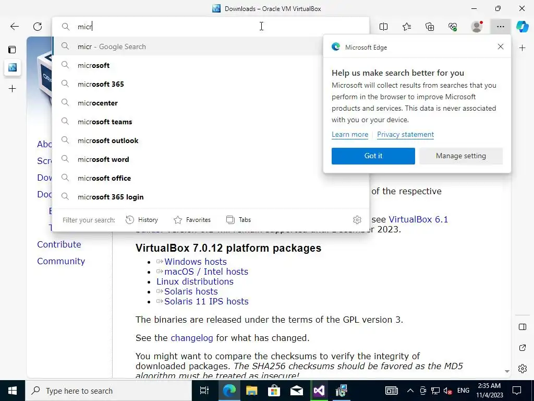Select the 'microsoft word' suggestion

click(x=188, y=159)
